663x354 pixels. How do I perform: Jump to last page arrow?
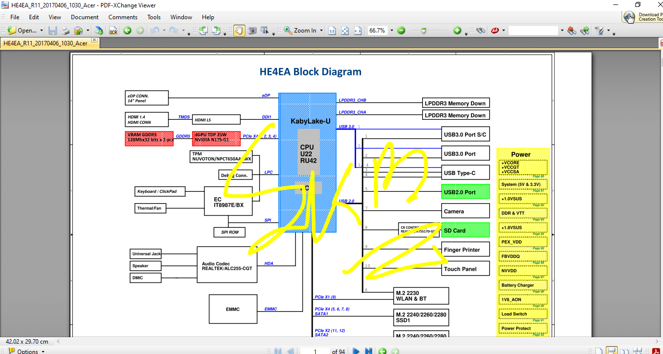coord(368,351)
